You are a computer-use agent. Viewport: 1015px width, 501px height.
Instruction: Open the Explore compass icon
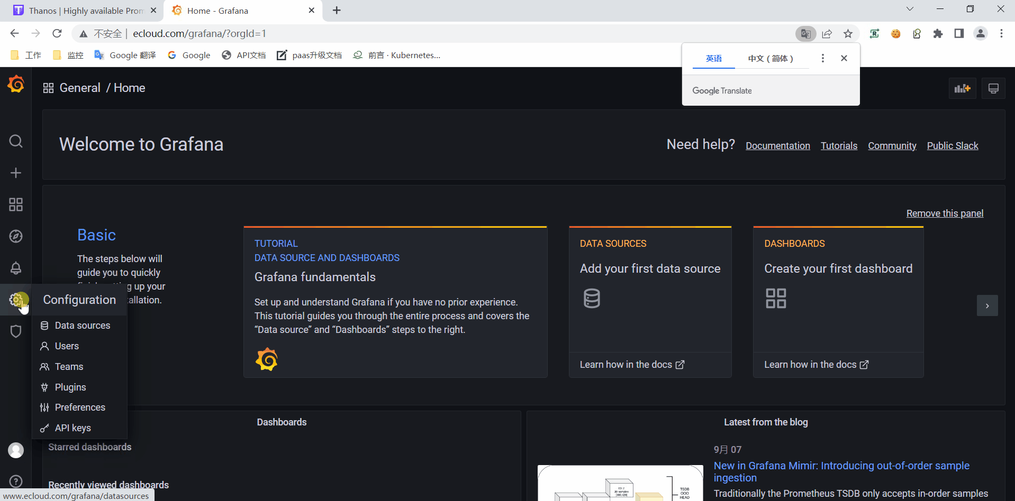tap(16, 236)
